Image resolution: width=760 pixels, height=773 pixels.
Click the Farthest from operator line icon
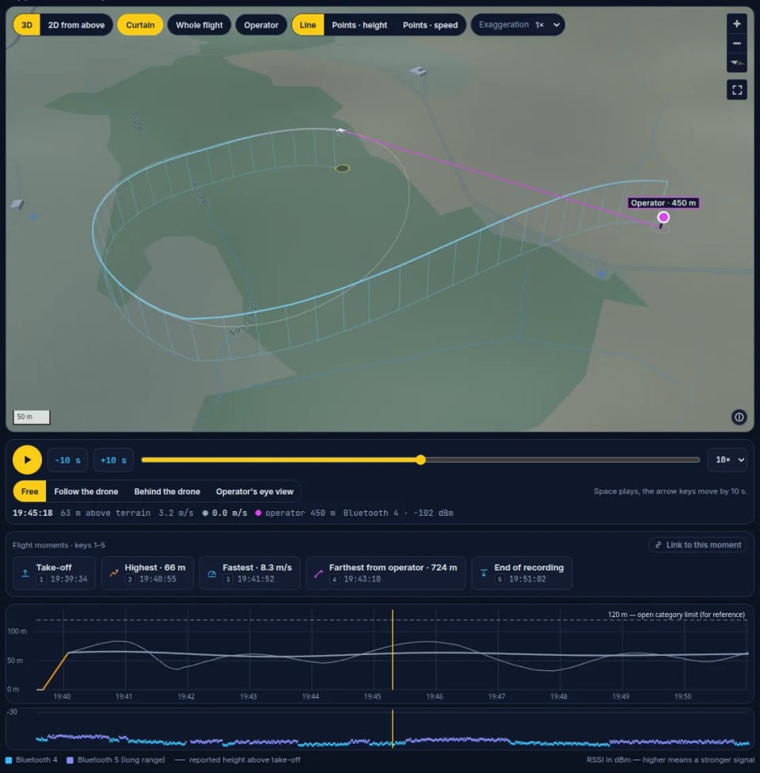click(x=318, y=573)
